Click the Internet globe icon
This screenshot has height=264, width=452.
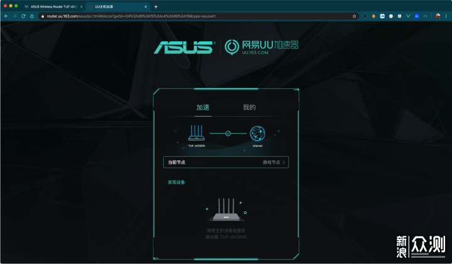(257, 134)
